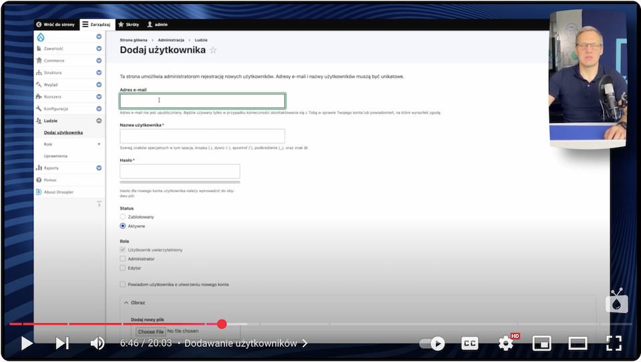Open the Commerce menu item

click(54, 61)
